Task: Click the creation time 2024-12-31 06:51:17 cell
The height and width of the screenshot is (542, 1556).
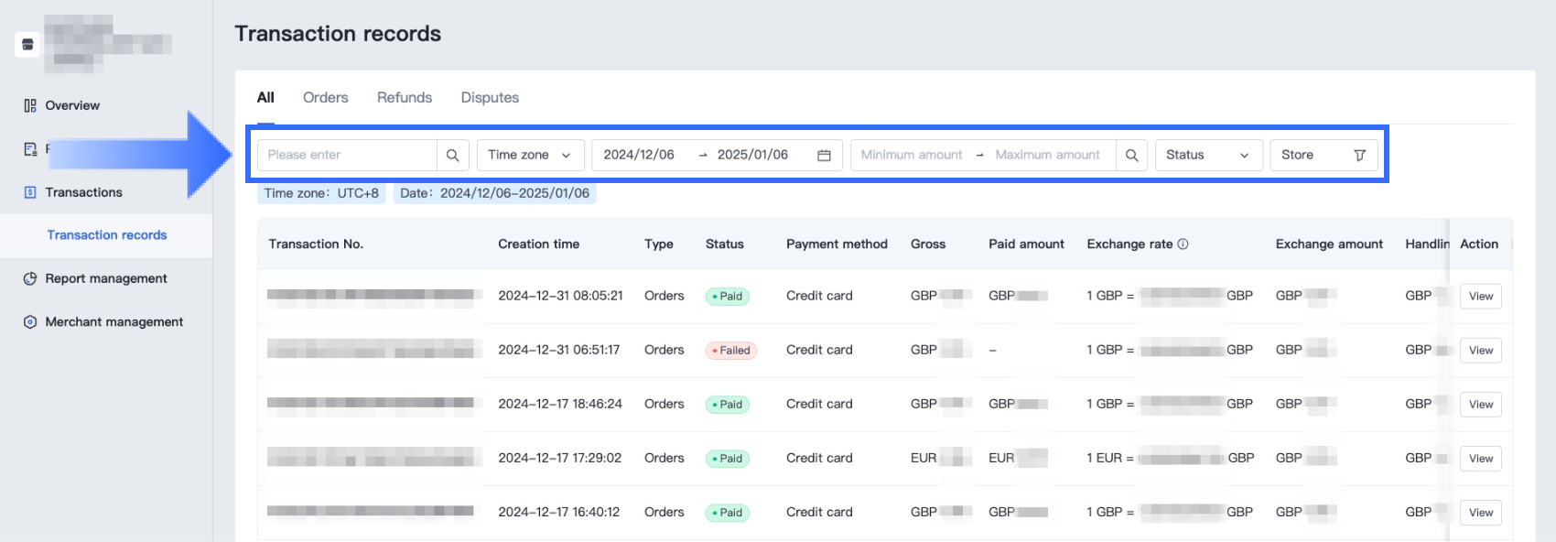Action: [x=558, y=350]
